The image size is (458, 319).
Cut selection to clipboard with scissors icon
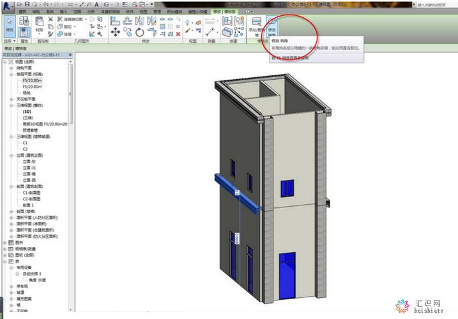click(50, 19)
